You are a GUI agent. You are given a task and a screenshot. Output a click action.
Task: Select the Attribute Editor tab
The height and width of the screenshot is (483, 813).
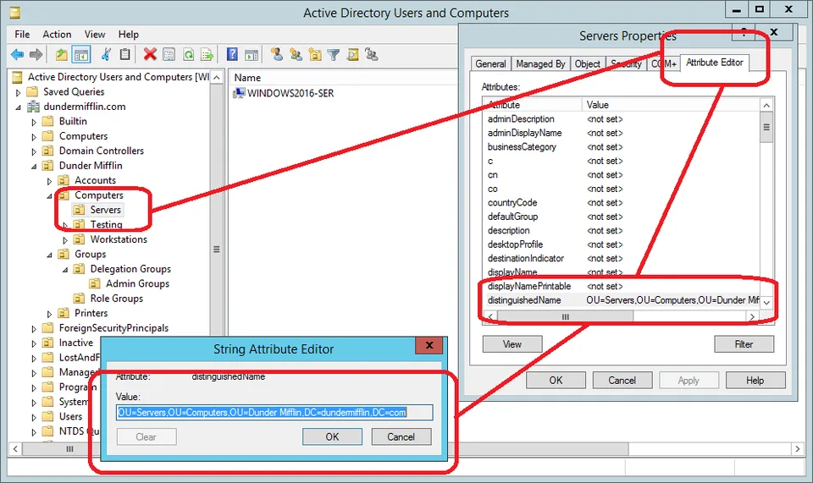point(715,63)
